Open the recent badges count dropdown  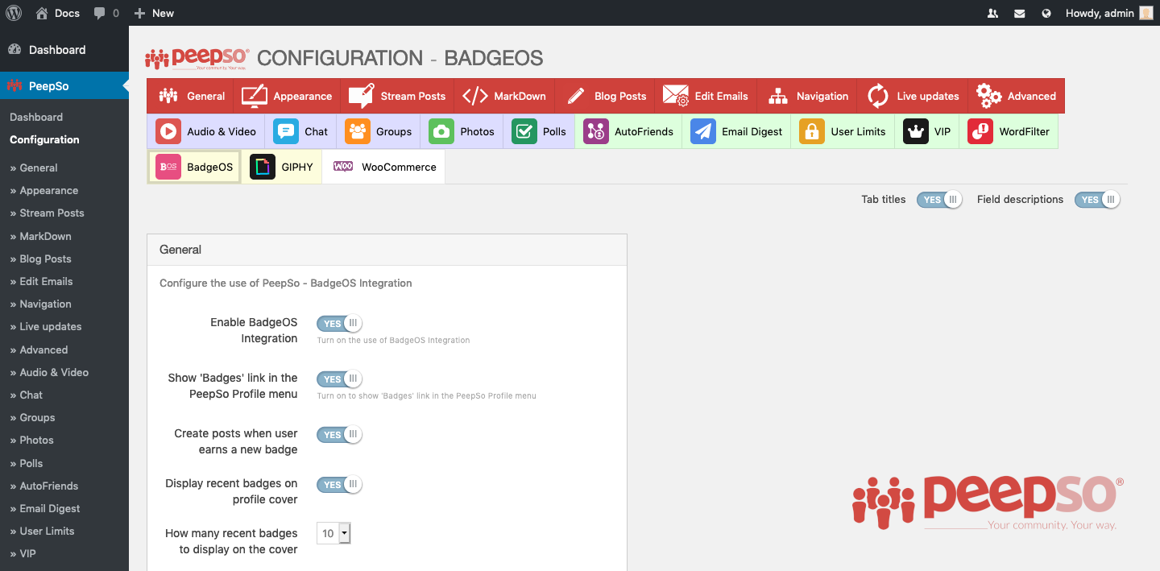(333, 533)
